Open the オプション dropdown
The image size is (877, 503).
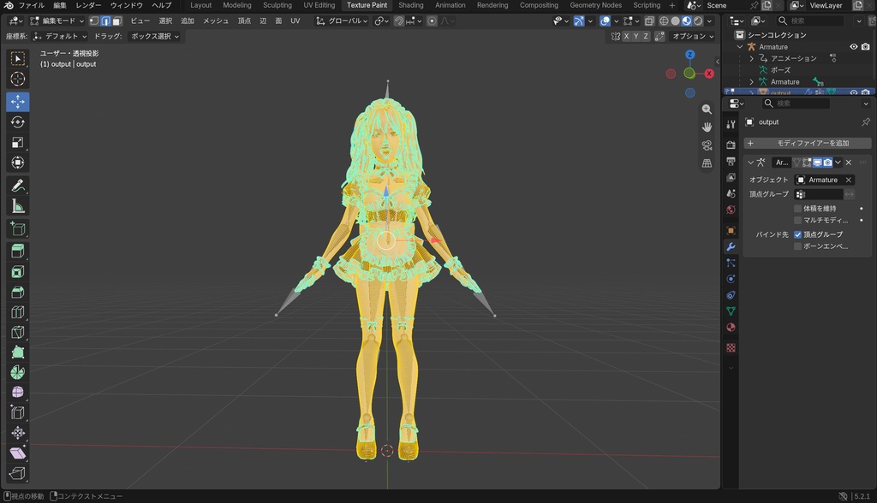(x=692, y=36)
